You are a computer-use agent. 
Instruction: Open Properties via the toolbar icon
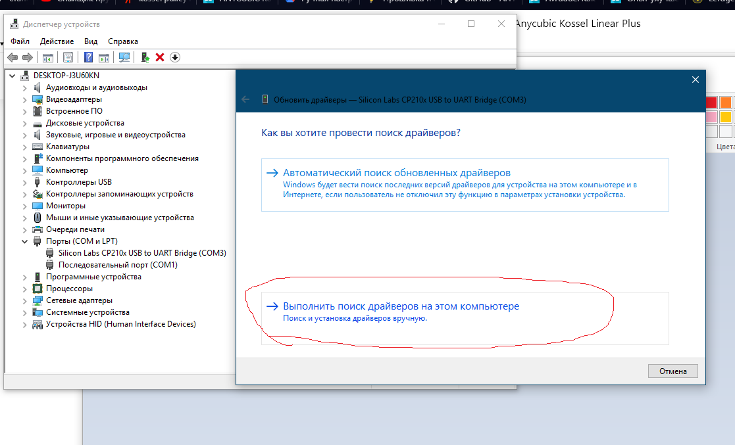tap(68, 58)
